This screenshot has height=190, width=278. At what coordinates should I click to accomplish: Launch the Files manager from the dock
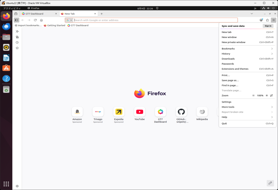click(6, 37)
